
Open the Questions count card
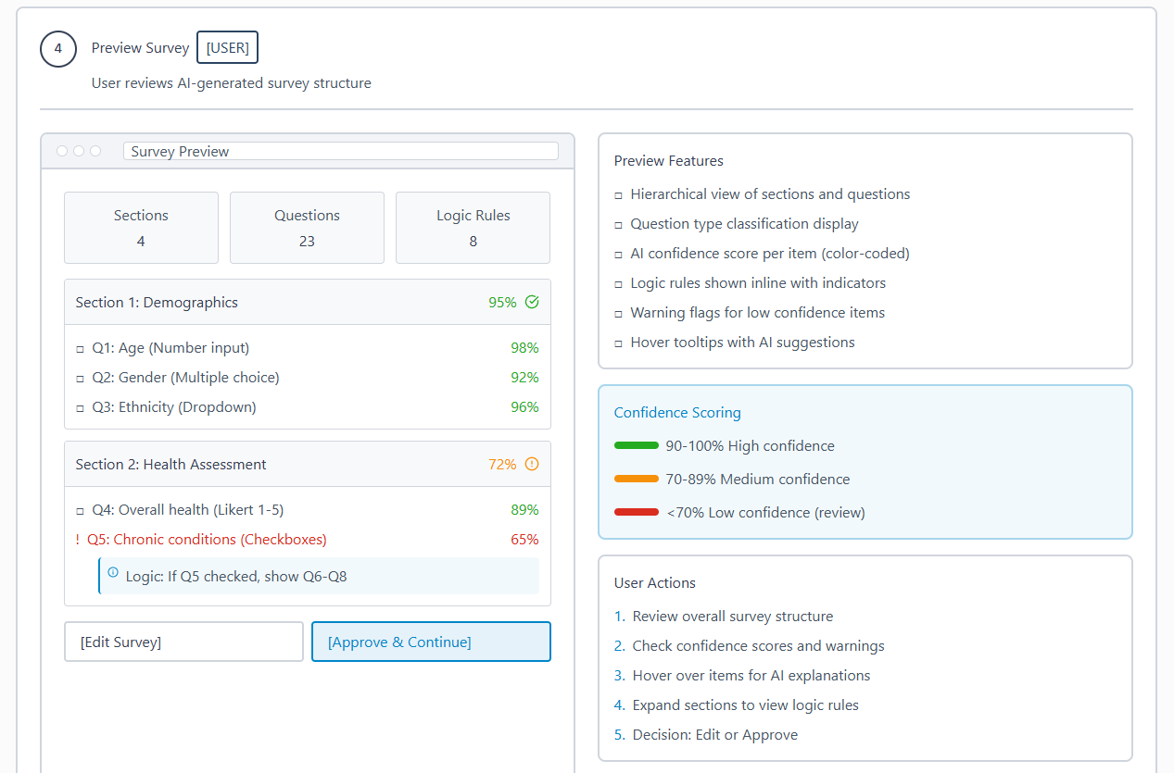click(x=307, y=228)
